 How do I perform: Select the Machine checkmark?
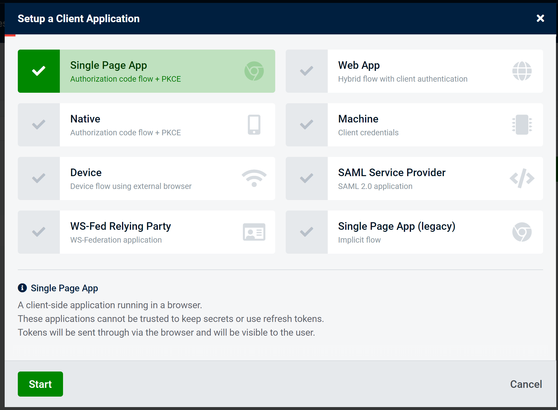click(306, 125)
